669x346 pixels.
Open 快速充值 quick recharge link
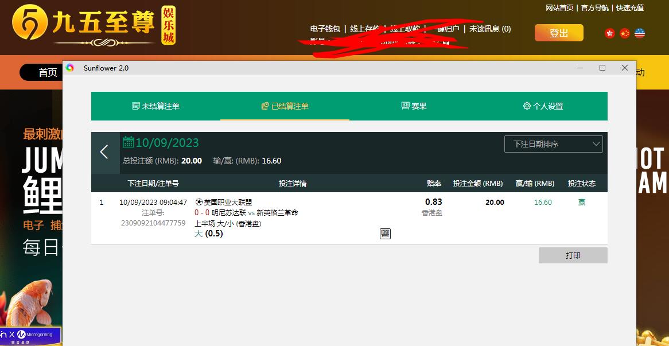pyautogui.click(x=630, y=7)
